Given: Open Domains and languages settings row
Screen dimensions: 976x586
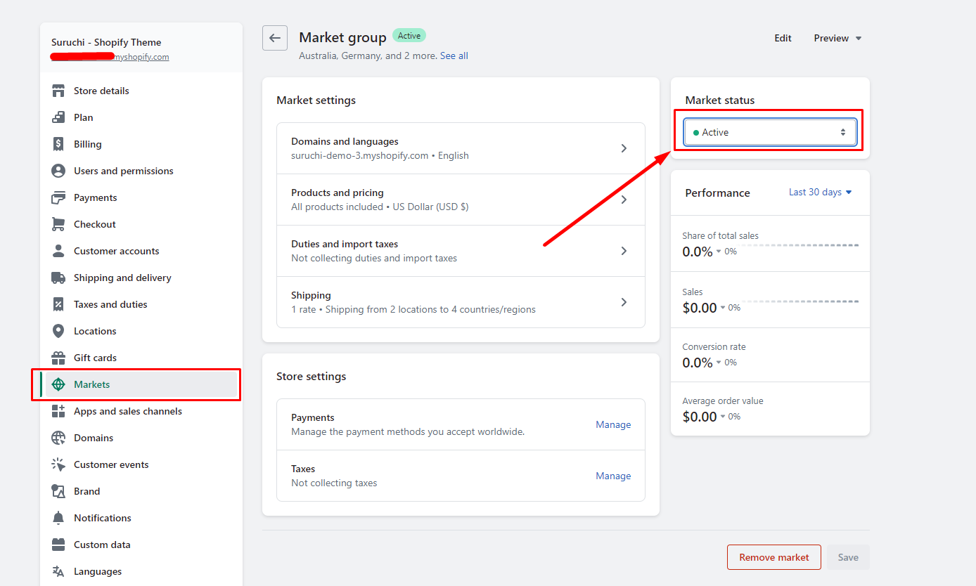Looking at the screenshot, I should coord(461,148).
